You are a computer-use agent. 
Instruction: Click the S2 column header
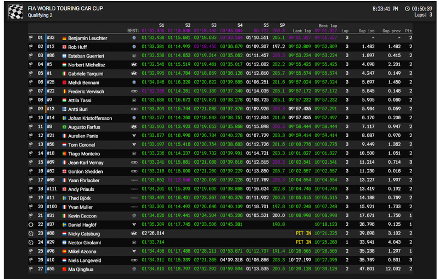click(188, 25)
